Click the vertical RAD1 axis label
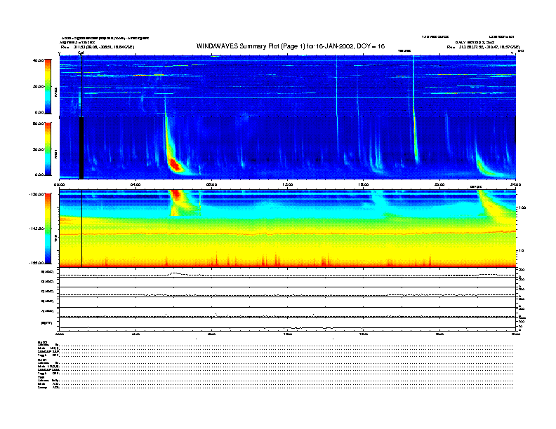This screenshot has height=429, width=556. point(55,154)
